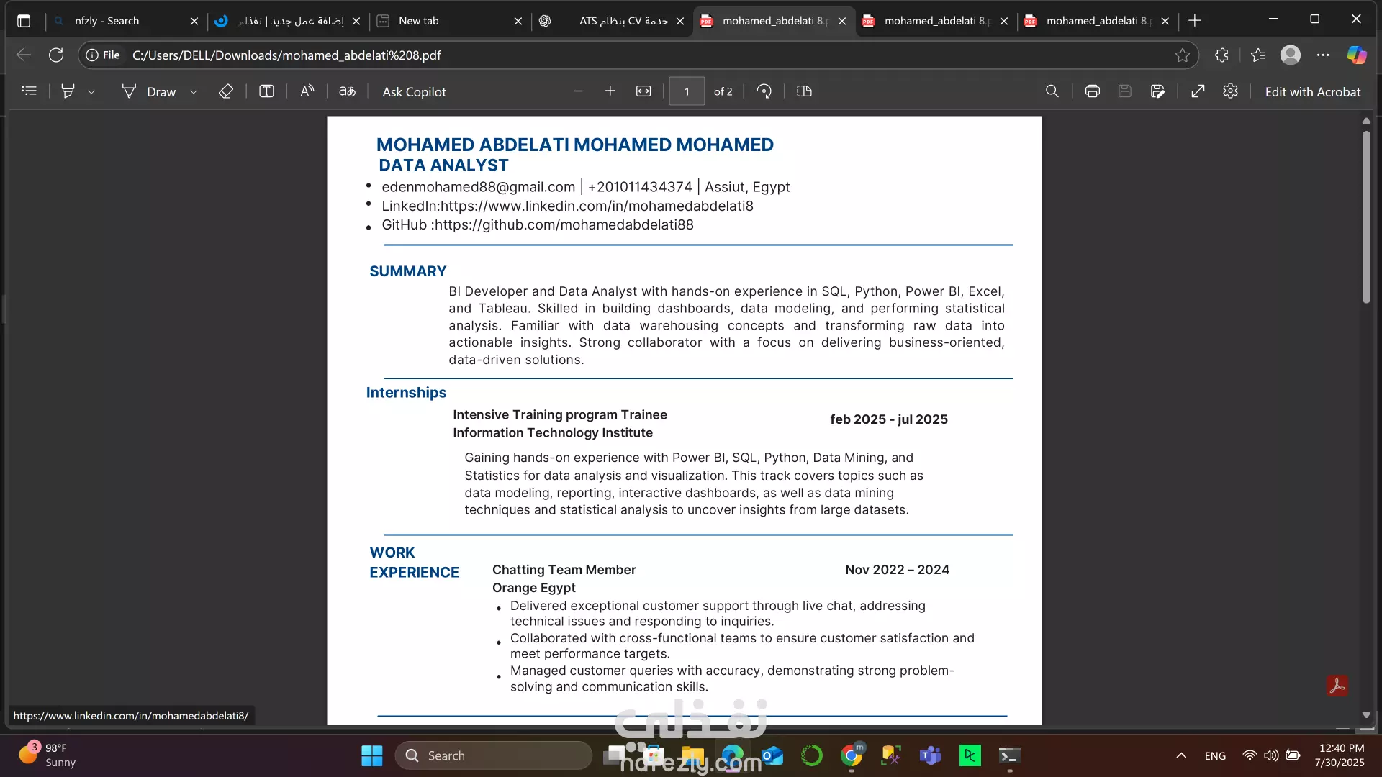Rotate the PDF page
Screen dimensions: 1382x777
click(764, 91)
